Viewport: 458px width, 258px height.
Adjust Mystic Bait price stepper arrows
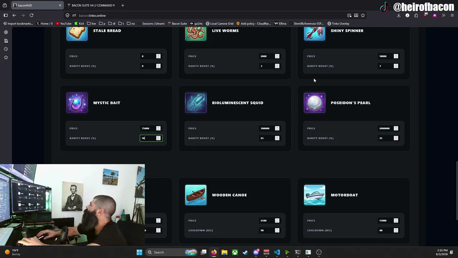[x=158, y=128]
